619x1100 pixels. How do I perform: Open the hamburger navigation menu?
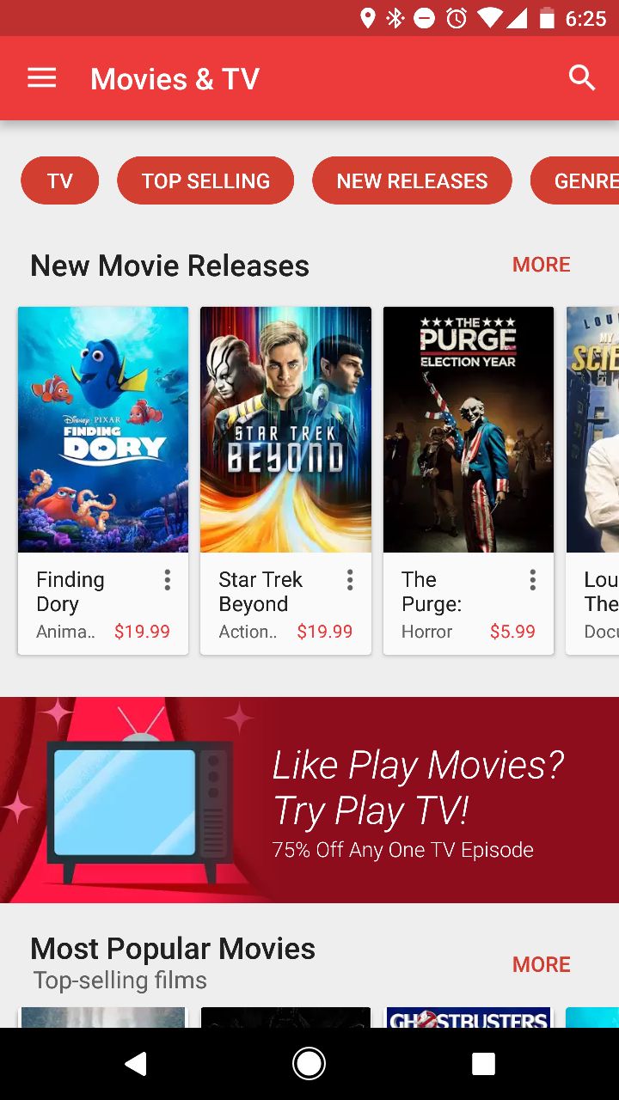[x=41, y=78]
